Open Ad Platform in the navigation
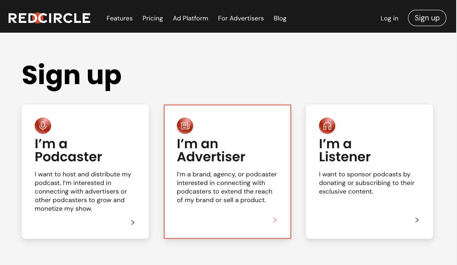457x265 pixels. pos(190,18)
